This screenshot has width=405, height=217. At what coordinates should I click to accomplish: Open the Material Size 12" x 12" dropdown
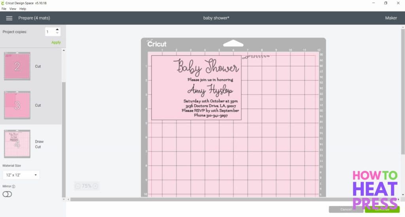[21, 175]
